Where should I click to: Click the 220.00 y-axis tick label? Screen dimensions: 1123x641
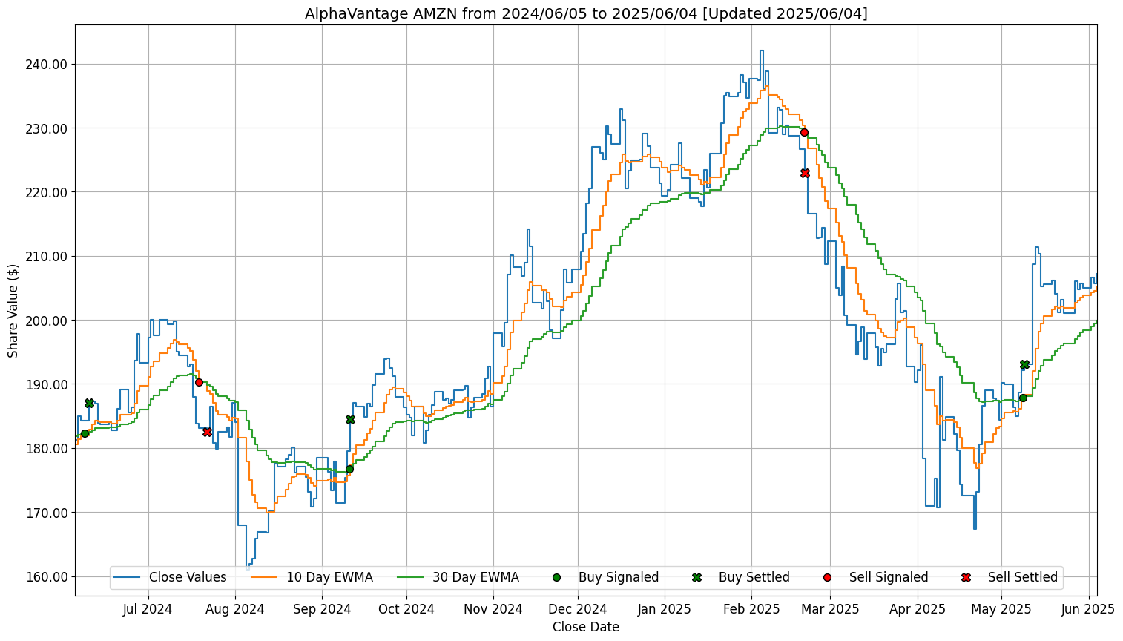(x=46, y=193)
